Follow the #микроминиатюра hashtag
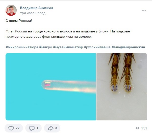 pos(22,47)
